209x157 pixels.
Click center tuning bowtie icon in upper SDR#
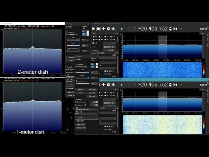(x=175, y=29)
